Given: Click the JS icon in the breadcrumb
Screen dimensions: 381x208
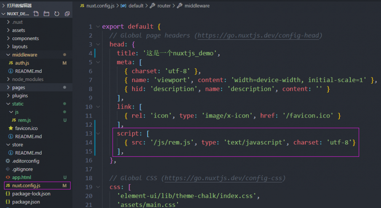Looking at the screenshot, I should click(x=82, y=6).
